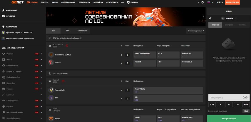Image resolution: width=251 pixels, height=122 pixels.
Task: Click the green Авторизоваться button
Action: 229,119
